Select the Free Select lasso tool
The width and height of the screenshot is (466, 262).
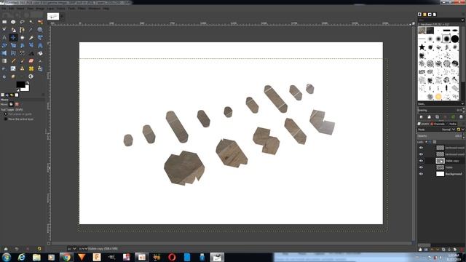pyautogui.click(x=23, y=22)
